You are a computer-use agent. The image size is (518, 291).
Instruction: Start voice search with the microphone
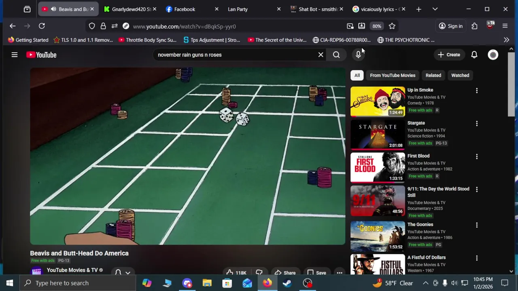click(x=358, y=55)
